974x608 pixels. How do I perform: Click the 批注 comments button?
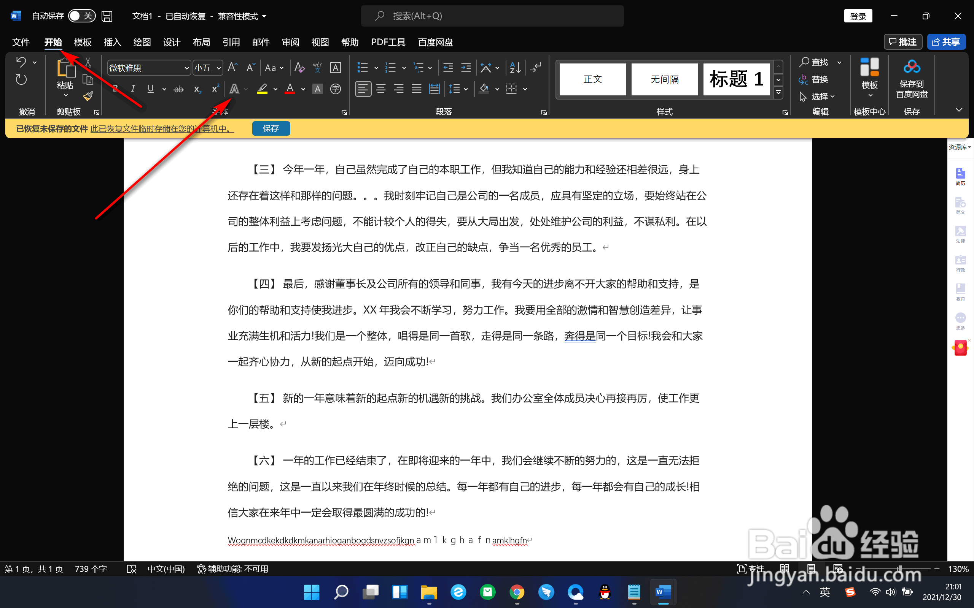click(x=903, y=42)
